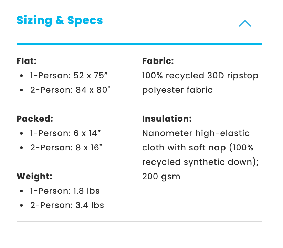Click the 2-Person 84 x 80 flat size

click(70, 90)
